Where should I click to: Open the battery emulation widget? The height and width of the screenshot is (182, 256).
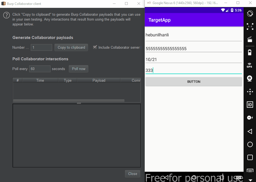tap(250, 52)
